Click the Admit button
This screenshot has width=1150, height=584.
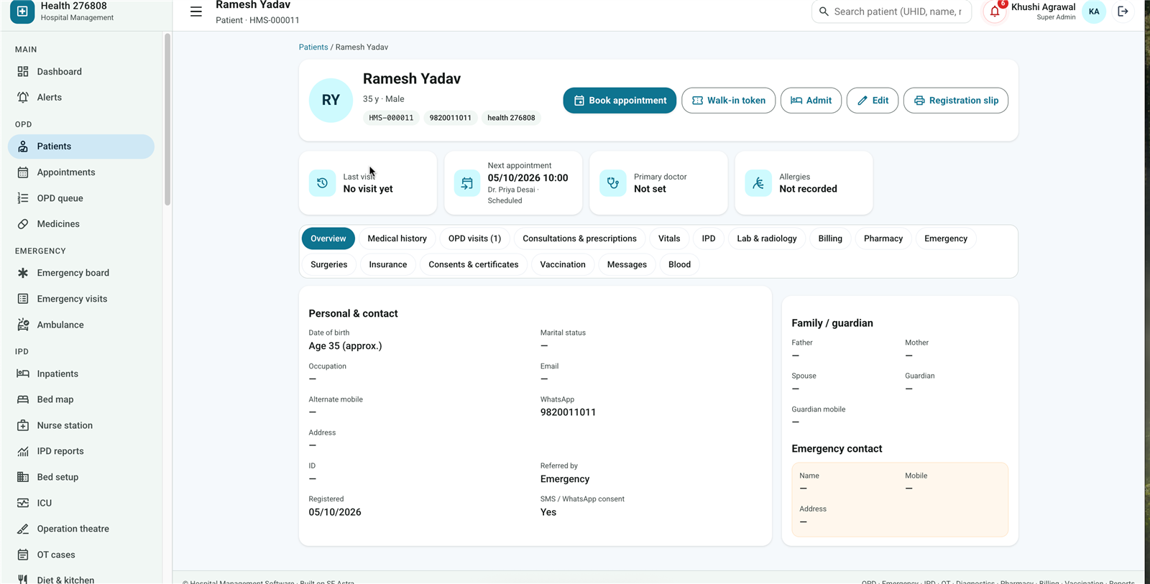tap(811, 101)
